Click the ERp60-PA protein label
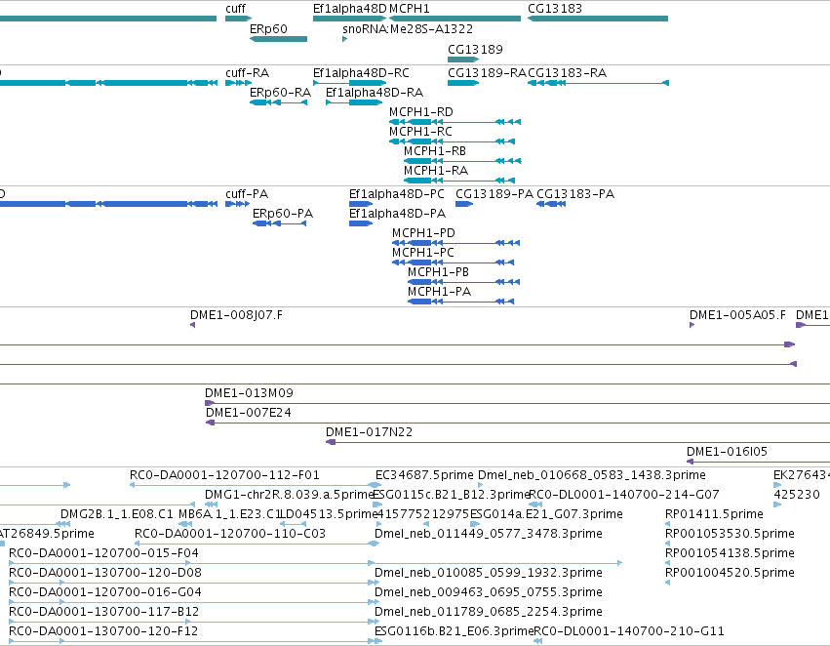 283,214
